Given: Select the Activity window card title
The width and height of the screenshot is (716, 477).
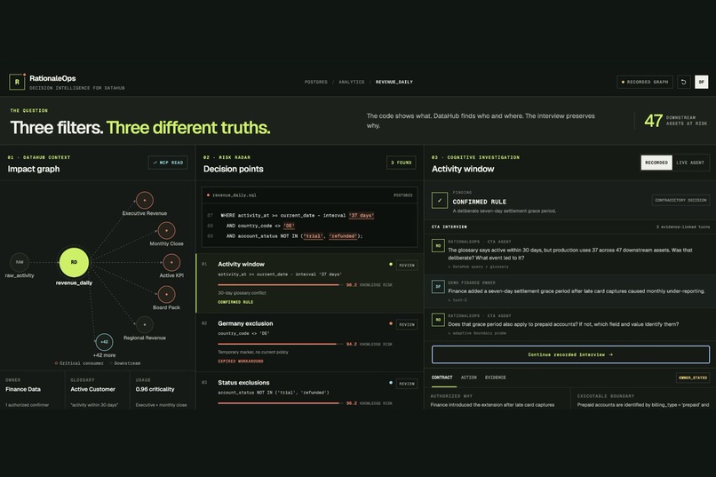Looking at the screenshot, I should 241,264.
